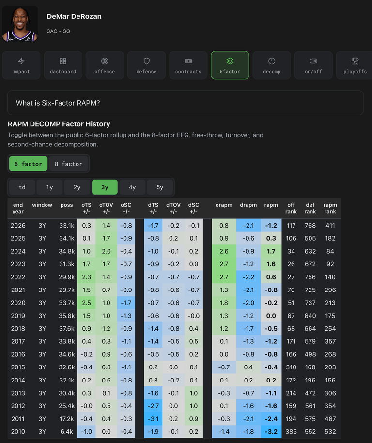Click the defense shield icon

[x=146, y=61]
